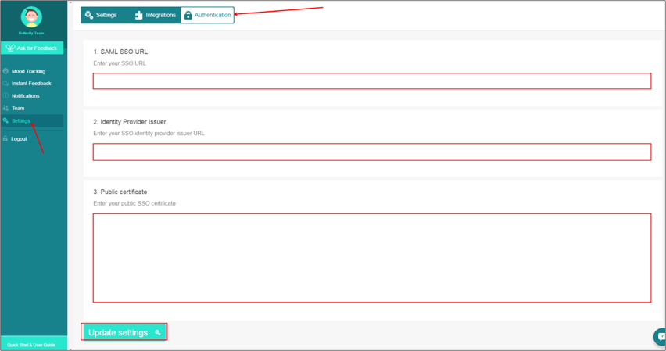Screen dimensions: 666x351
Task: Click the butterfly icon beside Ask for Feedback
Action: coord(10,48)
